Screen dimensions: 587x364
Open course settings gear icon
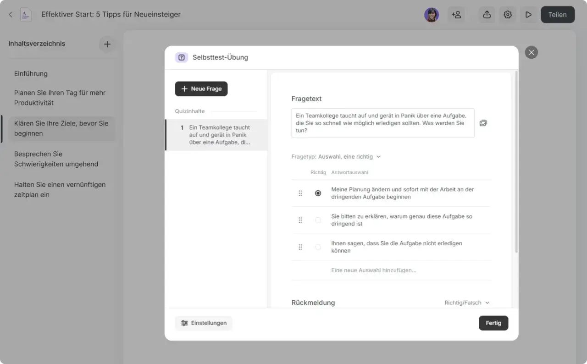coord(508,15)
